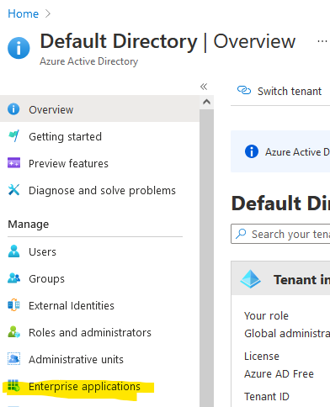Open External Identities
Viewport: 330px width, 407px height.
tap(72, 305)
